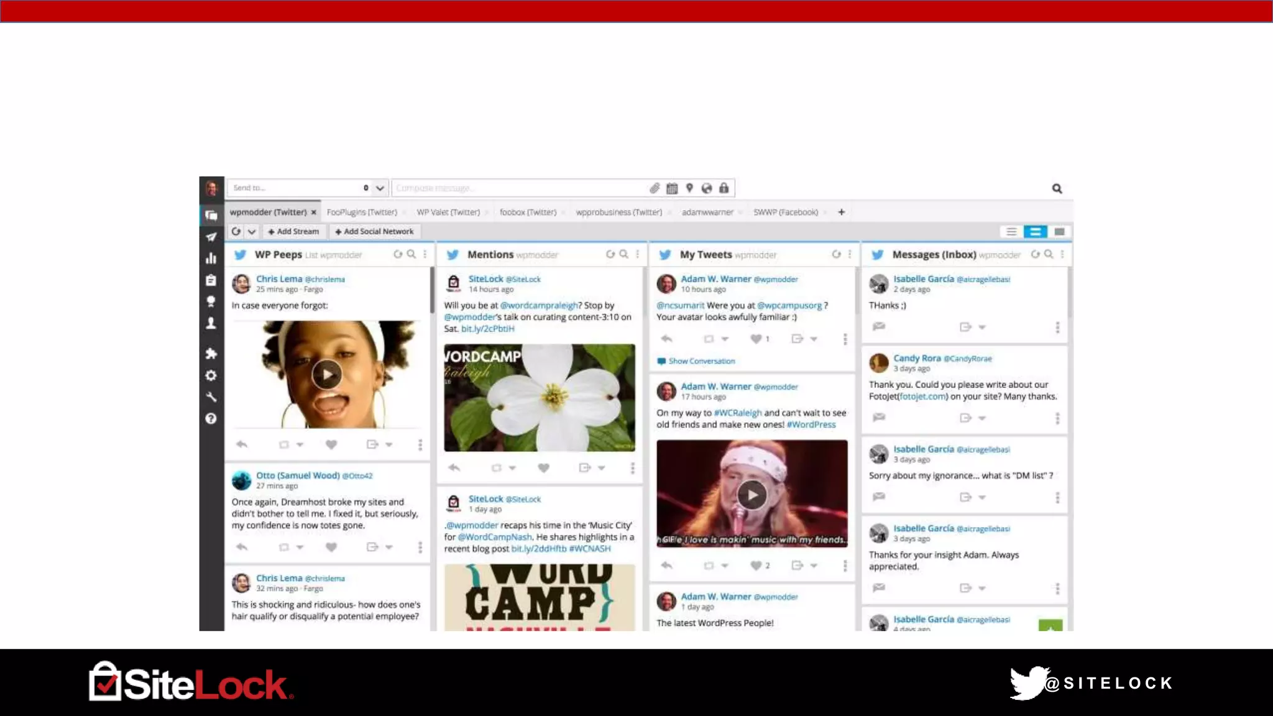Like Chris Lema's 'In case everyone forgot' tweet
This screenshot has height=716, width=1273.
point(331,444)
